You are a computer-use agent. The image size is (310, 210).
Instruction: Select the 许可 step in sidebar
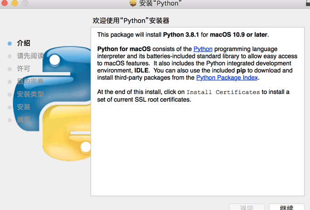(24, 69)
